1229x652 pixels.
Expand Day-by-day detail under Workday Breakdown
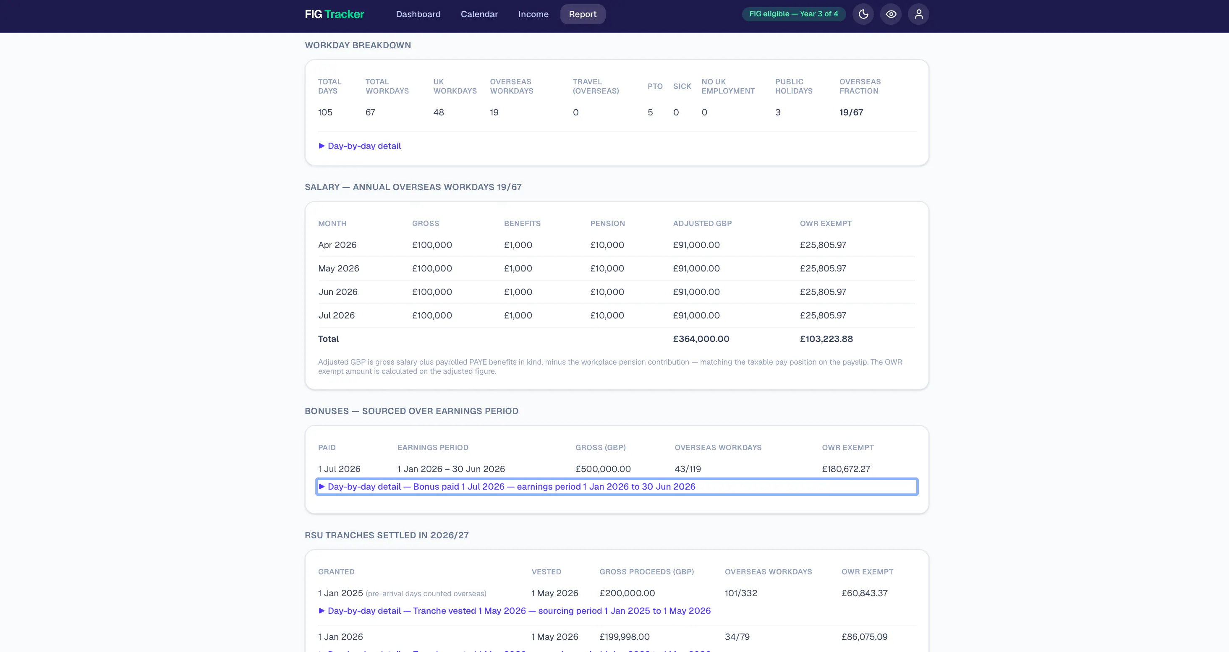pyautogui.click(x=360, y=146)
